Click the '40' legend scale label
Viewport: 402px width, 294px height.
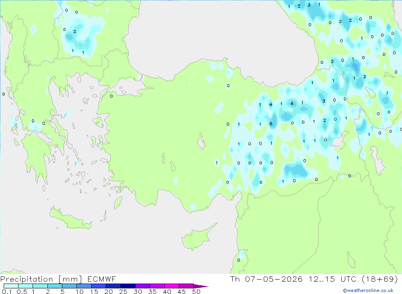(x=167, y=292)
